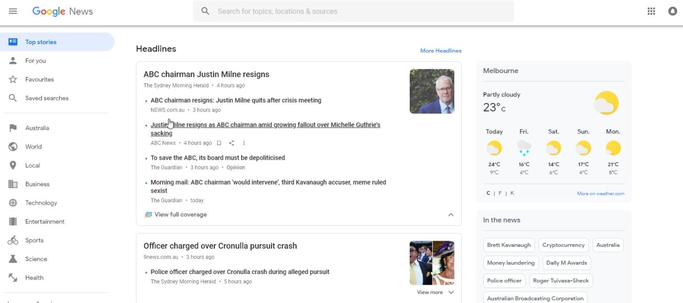
Task: Click the Australian Broadcasting Corporation chip
Action: (x=535, y=298)
